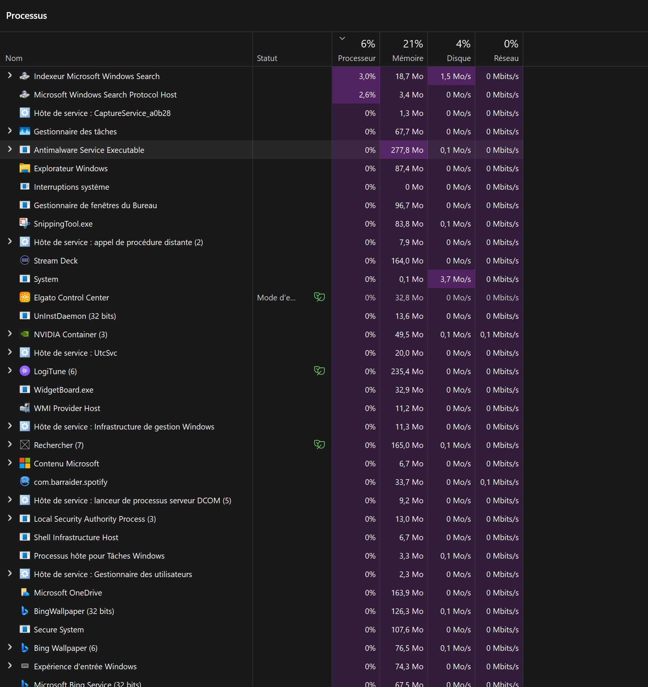
Task: Expand the Gestionnaire des tâches process
Action: 10,131
